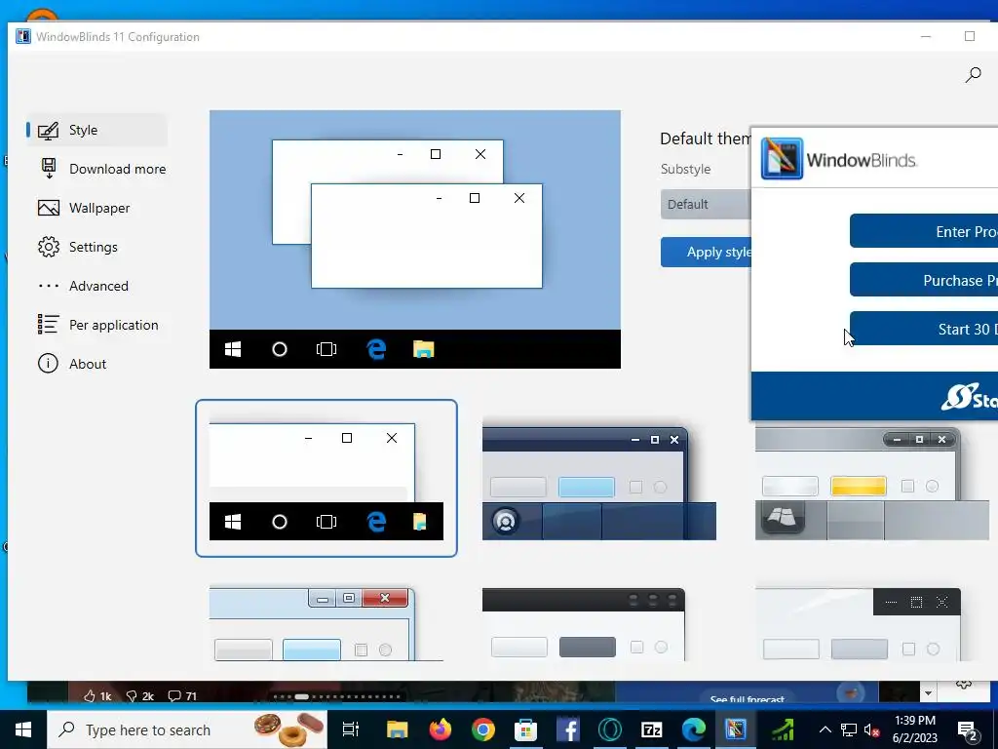This screenshot has height=749, width=998.
Task: Click the muted volume tray icon
Action: click(x=871, y=729)
